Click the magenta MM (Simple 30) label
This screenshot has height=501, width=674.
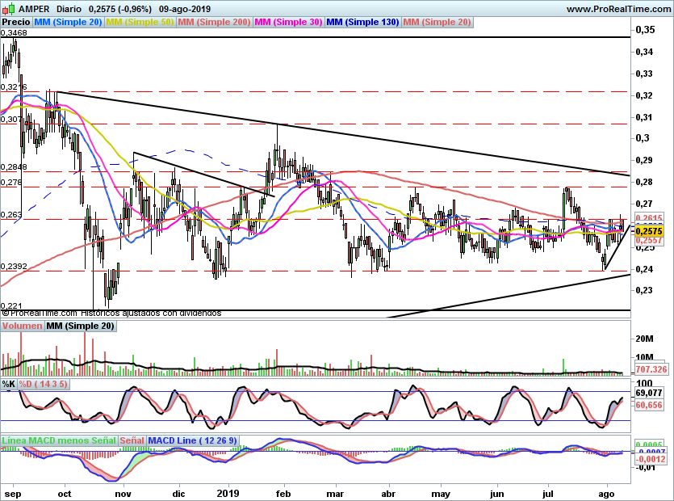(x=288, y=23)
